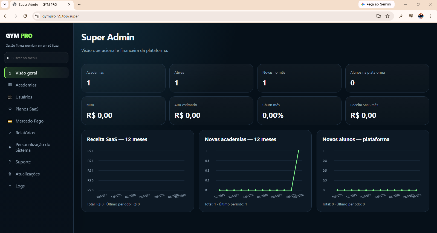The height and width of the screenshot is (233, 437).
Task: Click the Planos SaaS diamond icon
Action: [x=10, y=109]
